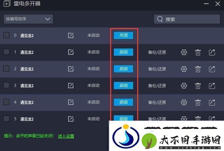Open settings gear for instance 4
The height and width of the screenshot is (151, 224).
pyautogui.click(x=184, y=102)
